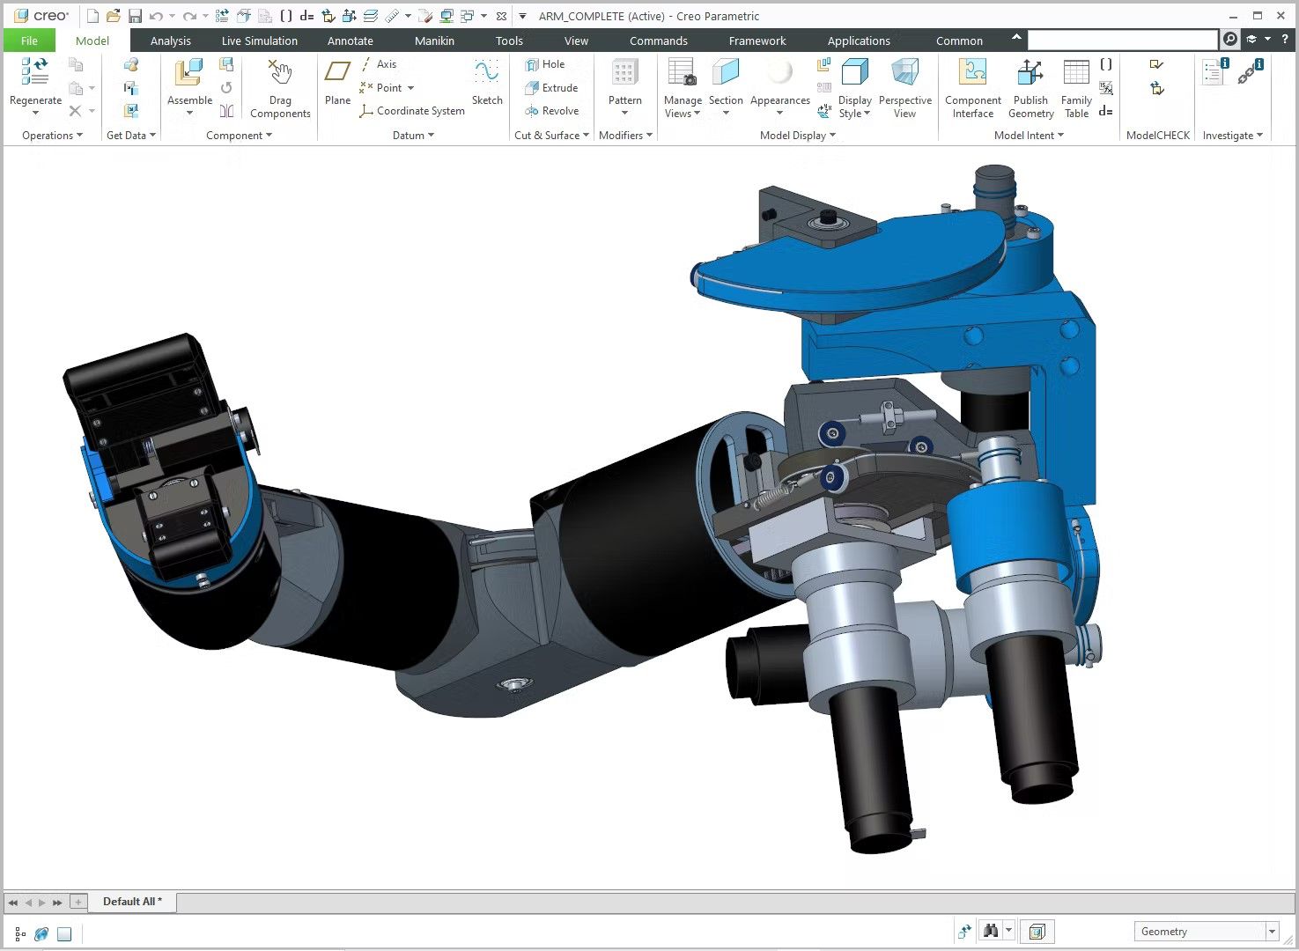
Task: Open the Hole tool
Action: [x=544, y=63]
